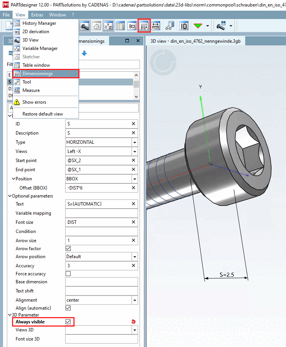Viewport: 286px width, 347px height.
Task: Click the ID toolbar icon
Action: (x=184, y=26)
